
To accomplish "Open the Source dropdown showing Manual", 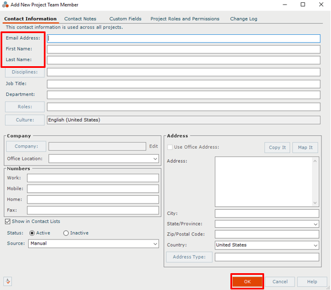I will (x=93, y=243).
